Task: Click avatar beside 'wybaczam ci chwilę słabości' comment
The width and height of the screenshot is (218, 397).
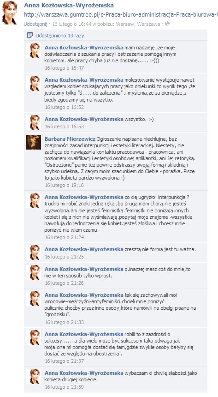Action: point(34,376)
